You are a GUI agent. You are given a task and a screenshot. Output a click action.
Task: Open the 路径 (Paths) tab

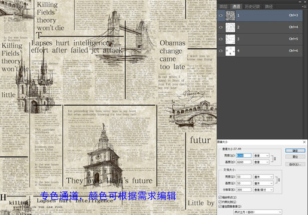coord(269,7)
